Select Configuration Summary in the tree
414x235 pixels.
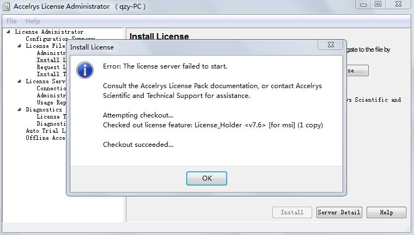[60, 39]
